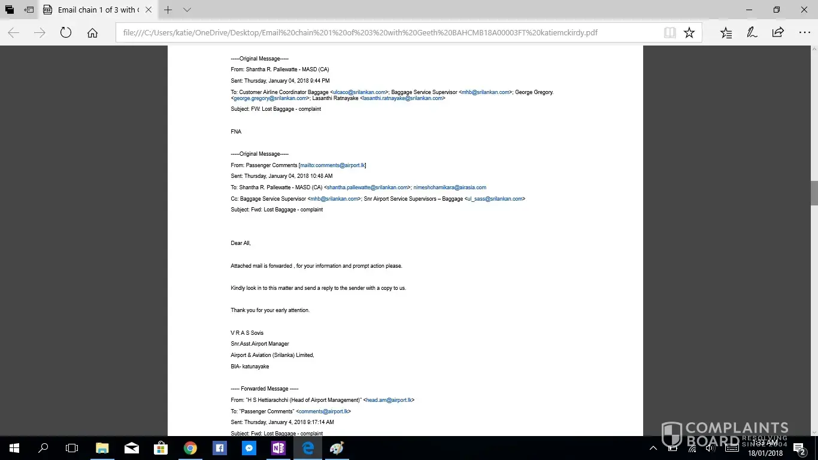Viewport: 818px width, 460px height.
Task: Open File Explorer from taskbar
Action: 102,448
